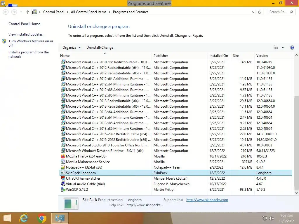Open the skinpacks.com support link

[207, 199]
